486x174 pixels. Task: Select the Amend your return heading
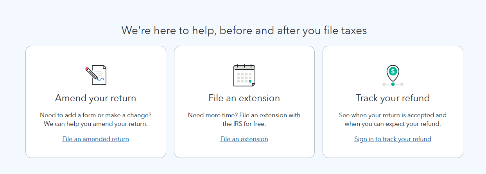[95, 98]
